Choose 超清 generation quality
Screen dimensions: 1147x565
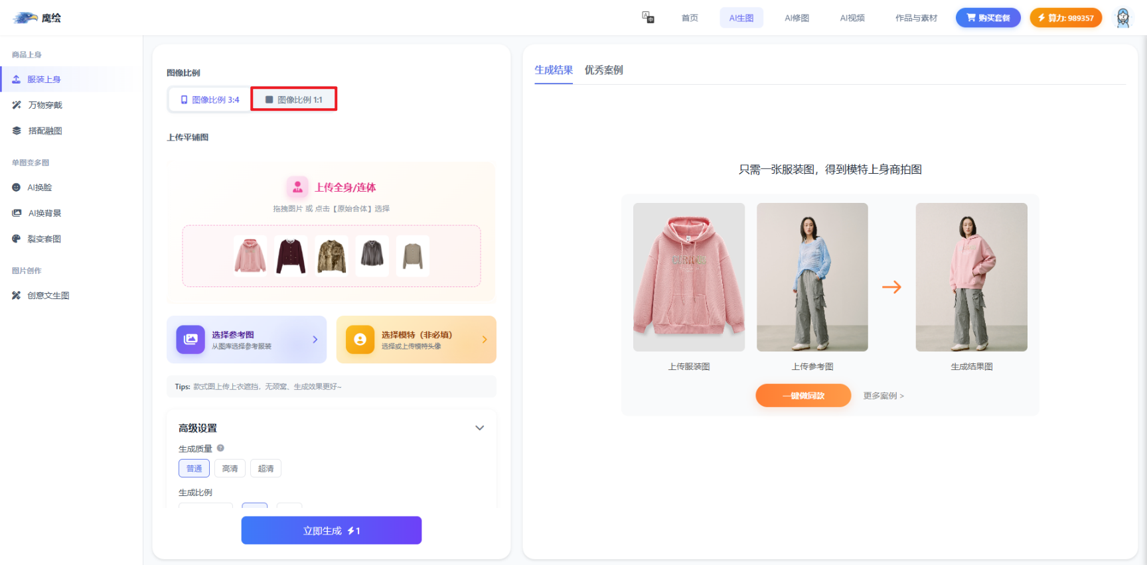tap(266, 469)
